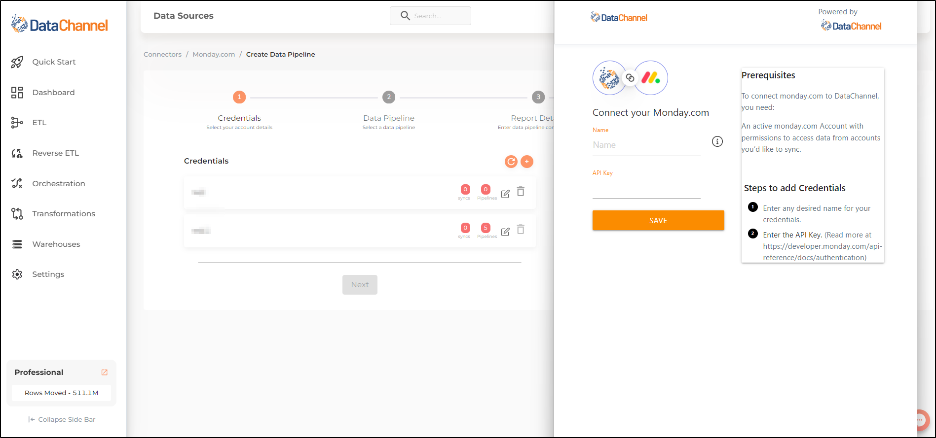The height and width of the screenshot is (438, 936).
Task: Click the info icon beside the Name field
Action: click(x=717, y=141)
